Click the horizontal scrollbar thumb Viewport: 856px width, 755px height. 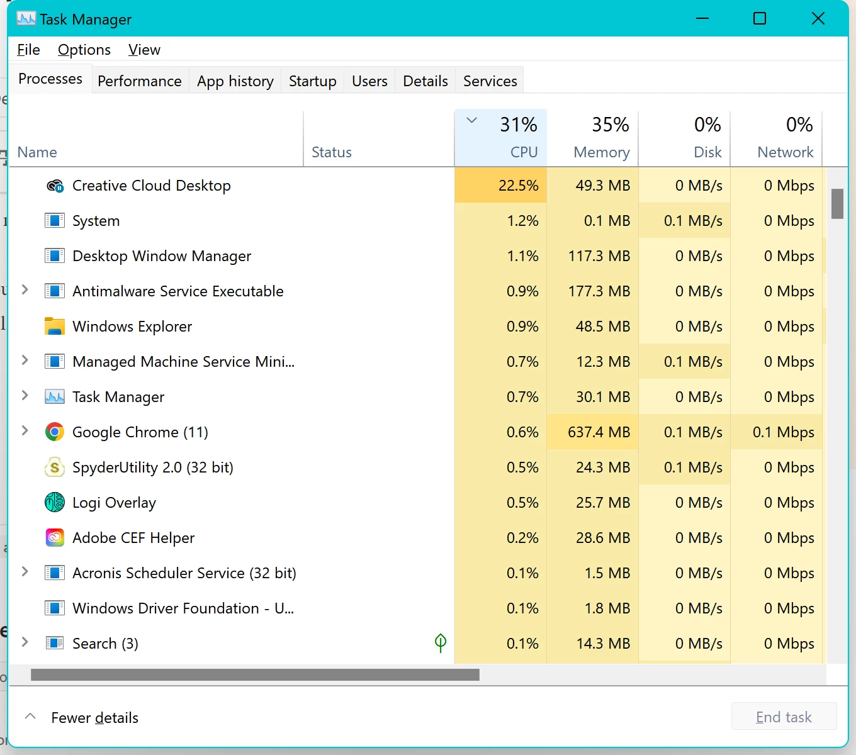click(255, 674)
